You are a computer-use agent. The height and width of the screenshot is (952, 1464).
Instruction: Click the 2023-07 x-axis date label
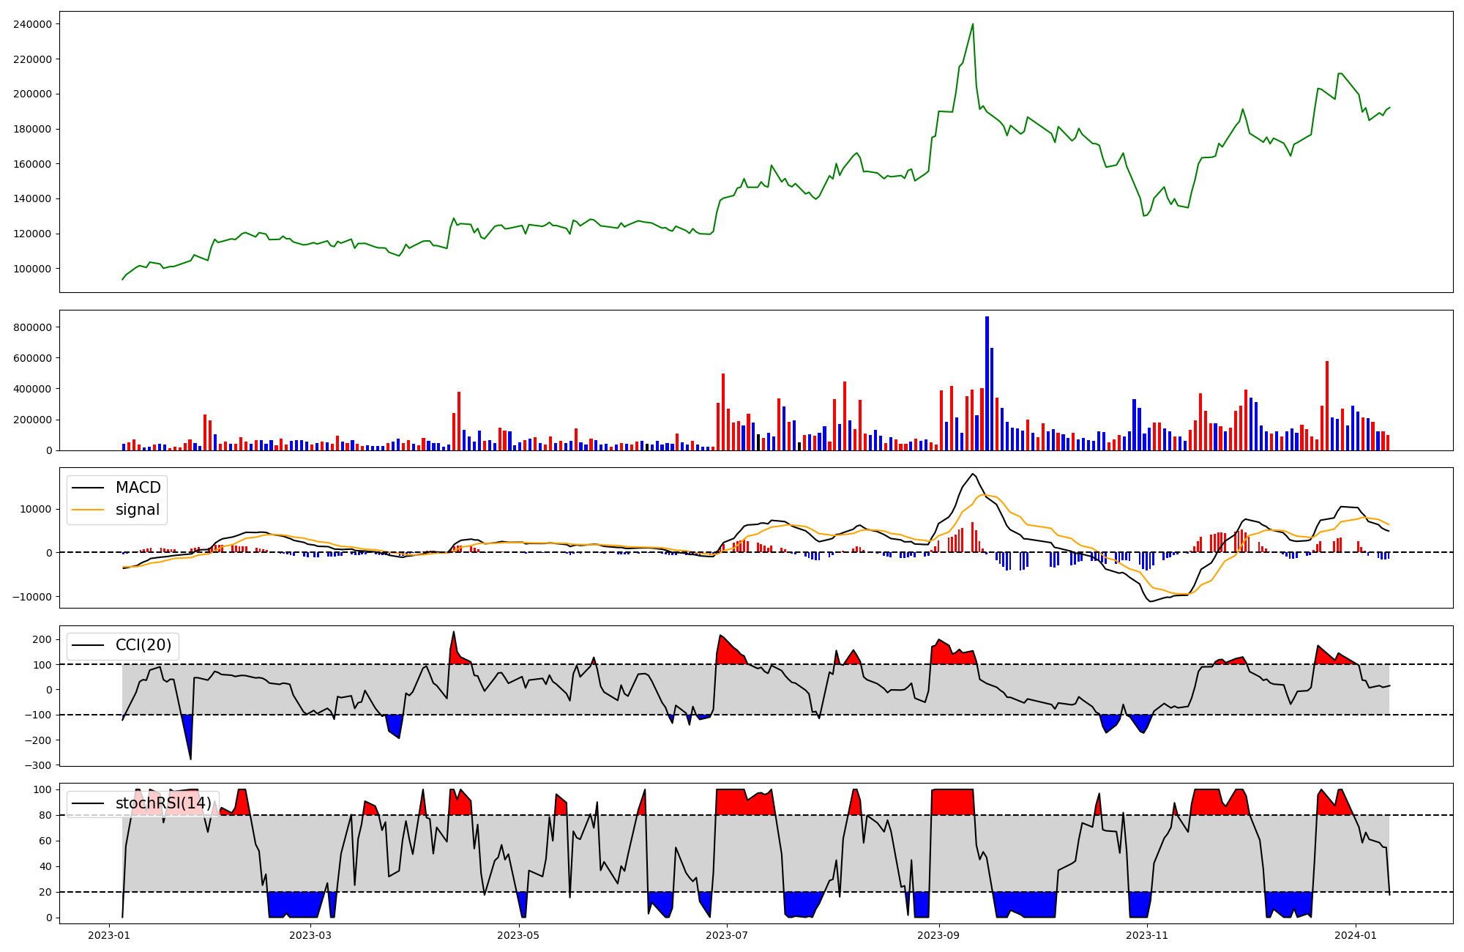pyautogui.click(x=727, y=935)
